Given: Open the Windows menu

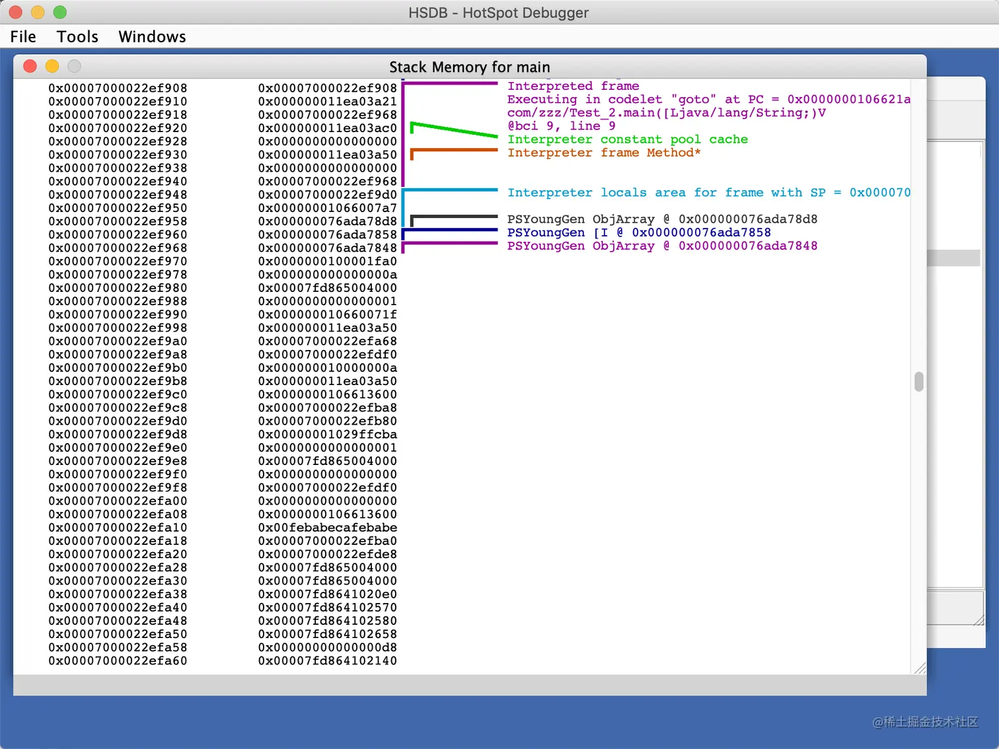Looking at the screenshot, I should [x=152, y=37].
